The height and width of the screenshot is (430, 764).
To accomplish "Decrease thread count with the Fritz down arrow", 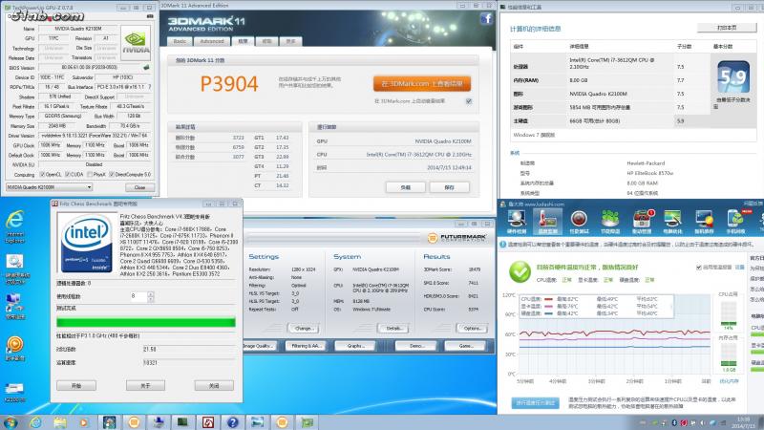I will click(151, 298).
